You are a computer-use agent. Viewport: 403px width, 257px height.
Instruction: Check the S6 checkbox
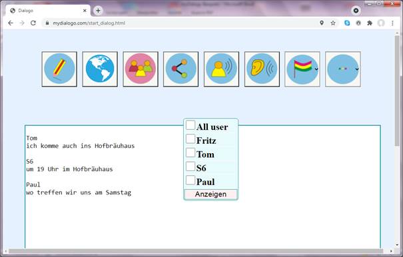tap(191, 166)
